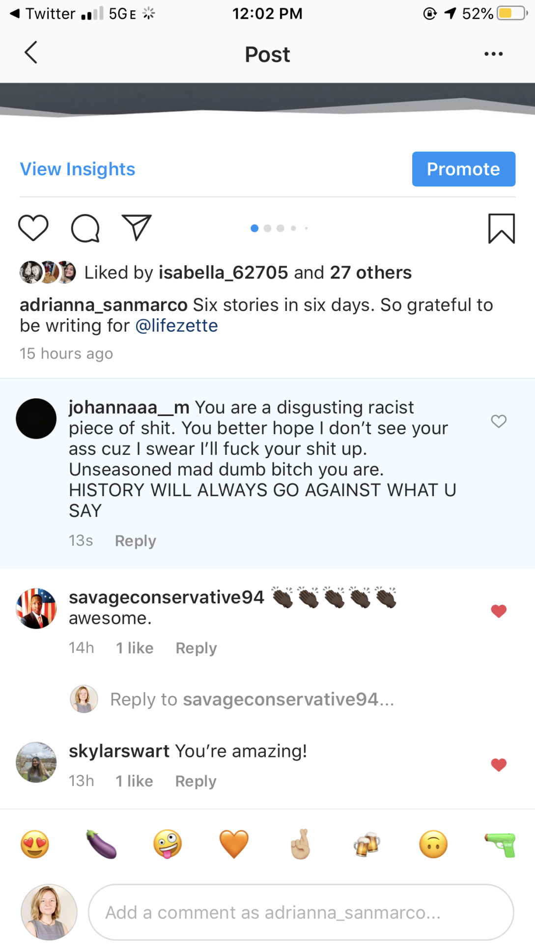Insert the clinking beer mugs emoji
535x951 pixels.
[366, 844]
